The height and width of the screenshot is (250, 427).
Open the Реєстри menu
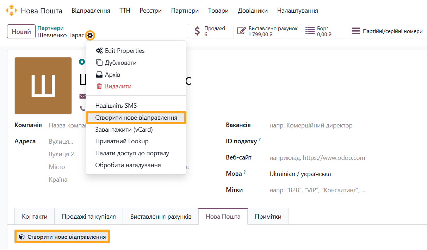tap(151, 11)
